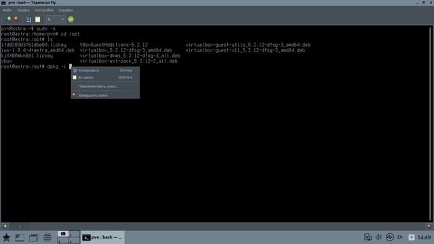Choose Вставить in the context menu

point(105,77)
